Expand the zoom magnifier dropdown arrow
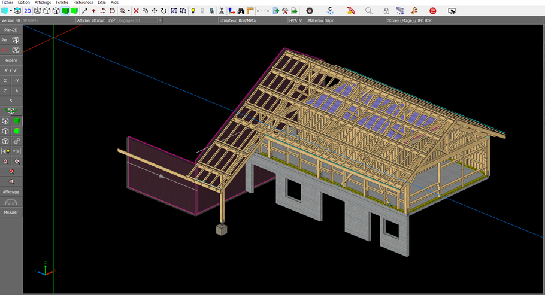The height and width of the screenshot is (295, 545). coord(129,11)
